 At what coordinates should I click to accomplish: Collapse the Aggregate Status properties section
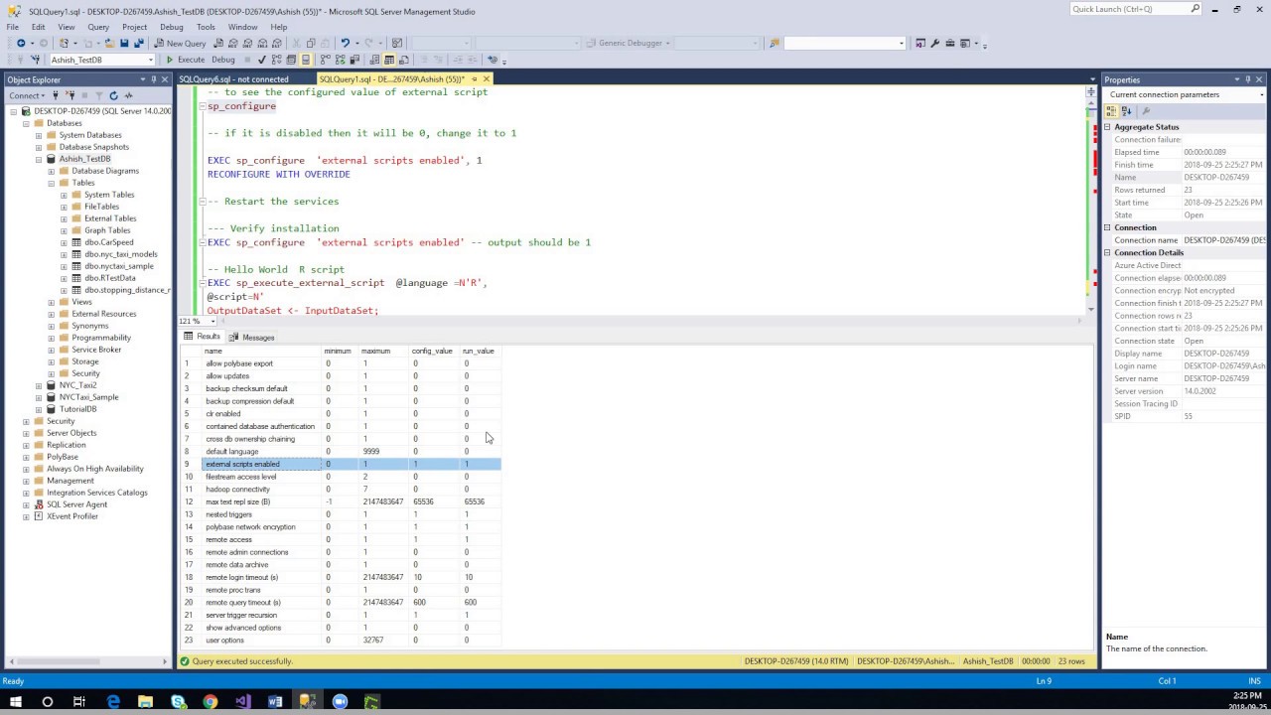point(1107,127)
